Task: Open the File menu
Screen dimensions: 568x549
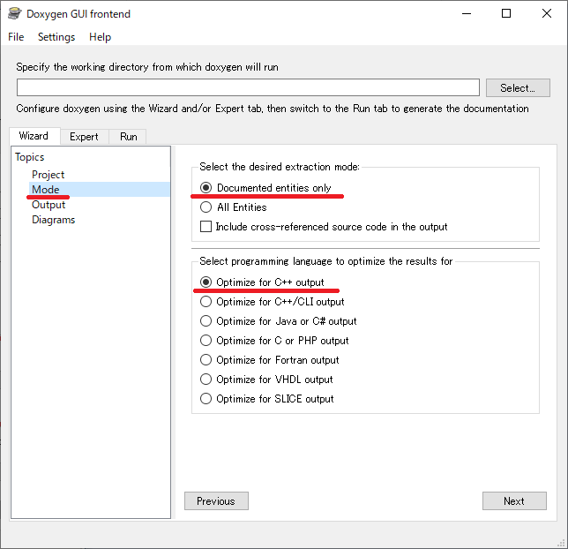Action: pyautogui.click(x=17, y=37)
